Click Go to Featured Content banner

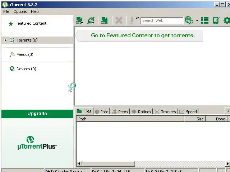point(139,35)
